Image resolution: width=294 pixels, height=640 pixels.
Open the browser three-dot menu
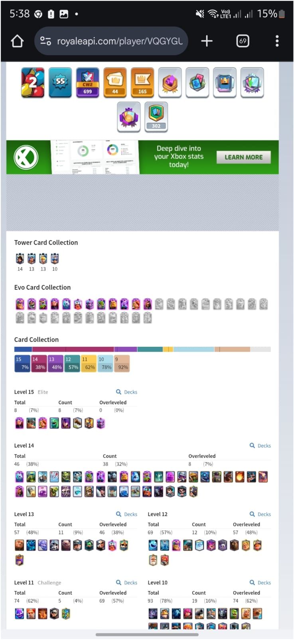[277, 41]
